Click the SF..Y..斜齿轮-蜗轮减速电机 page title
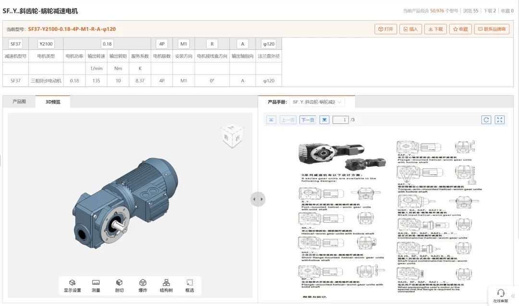This screenshot has height=306, width=519. [40, 11]
